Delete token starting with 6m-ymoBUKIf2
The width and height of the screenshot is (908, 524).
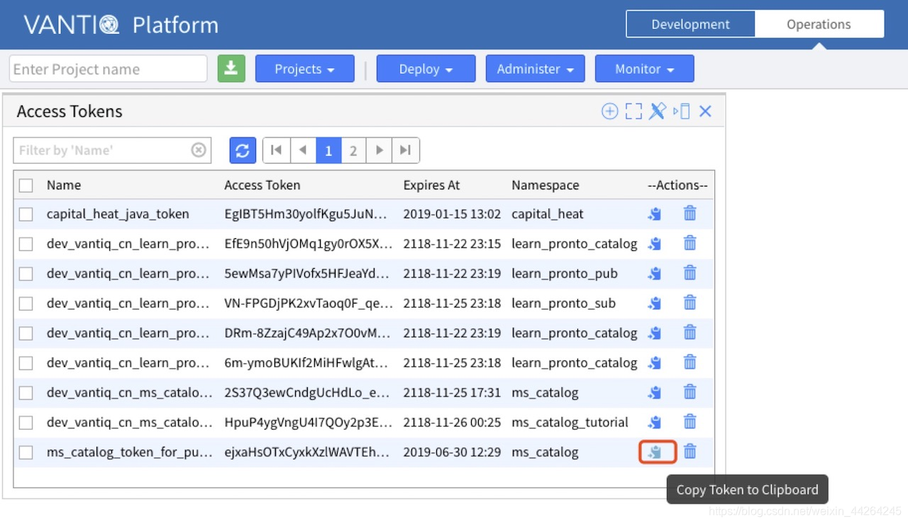pos(690,362)
